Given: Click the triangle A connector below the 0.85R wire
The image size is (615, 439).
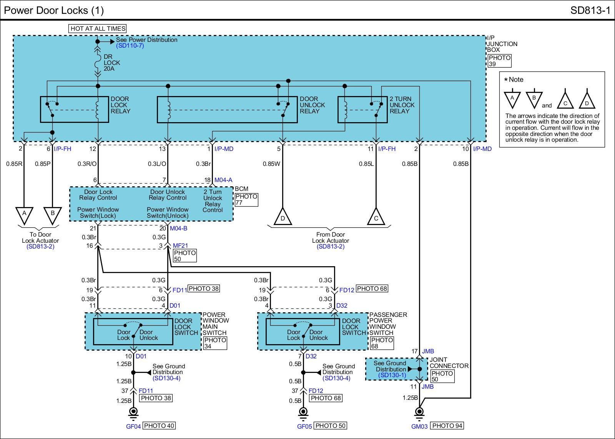Looking at the screenshot, I should click(x=24, y=214).
